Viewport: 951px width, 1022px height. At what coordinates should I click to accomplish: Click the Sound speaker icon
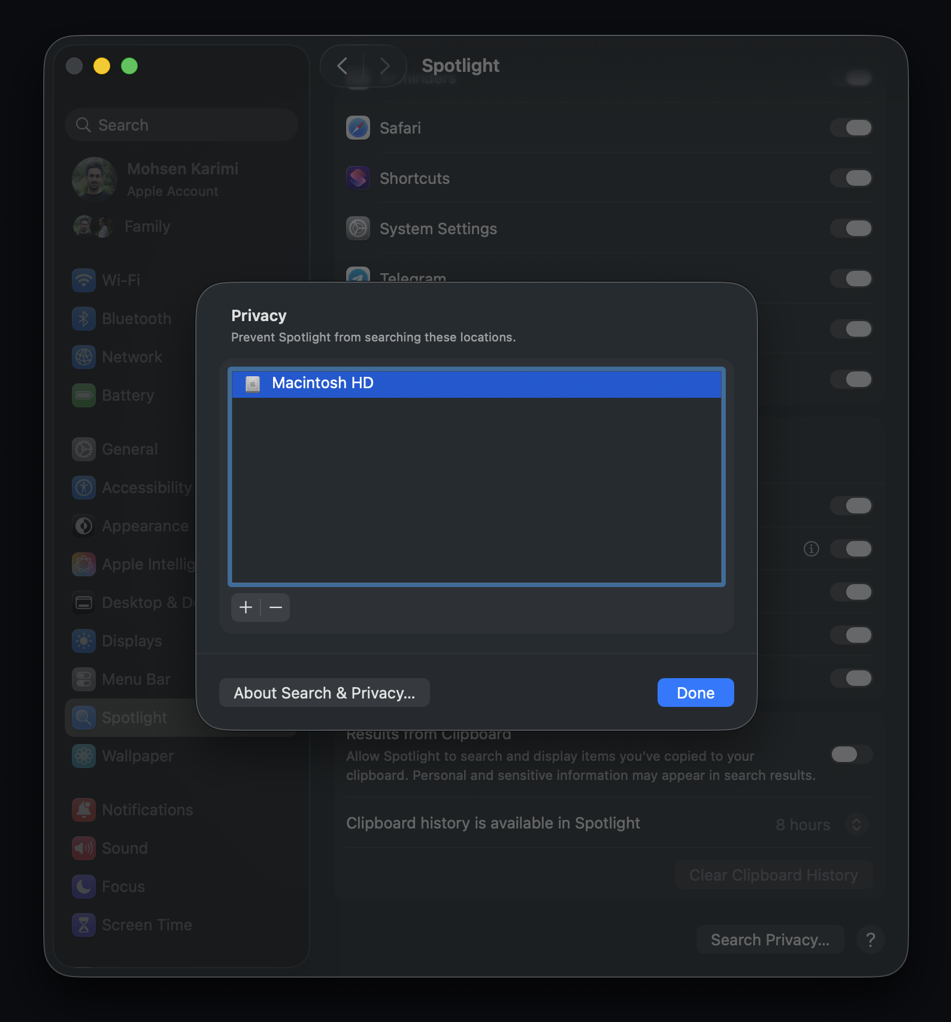pyautogui.click(x=84, y=848)
